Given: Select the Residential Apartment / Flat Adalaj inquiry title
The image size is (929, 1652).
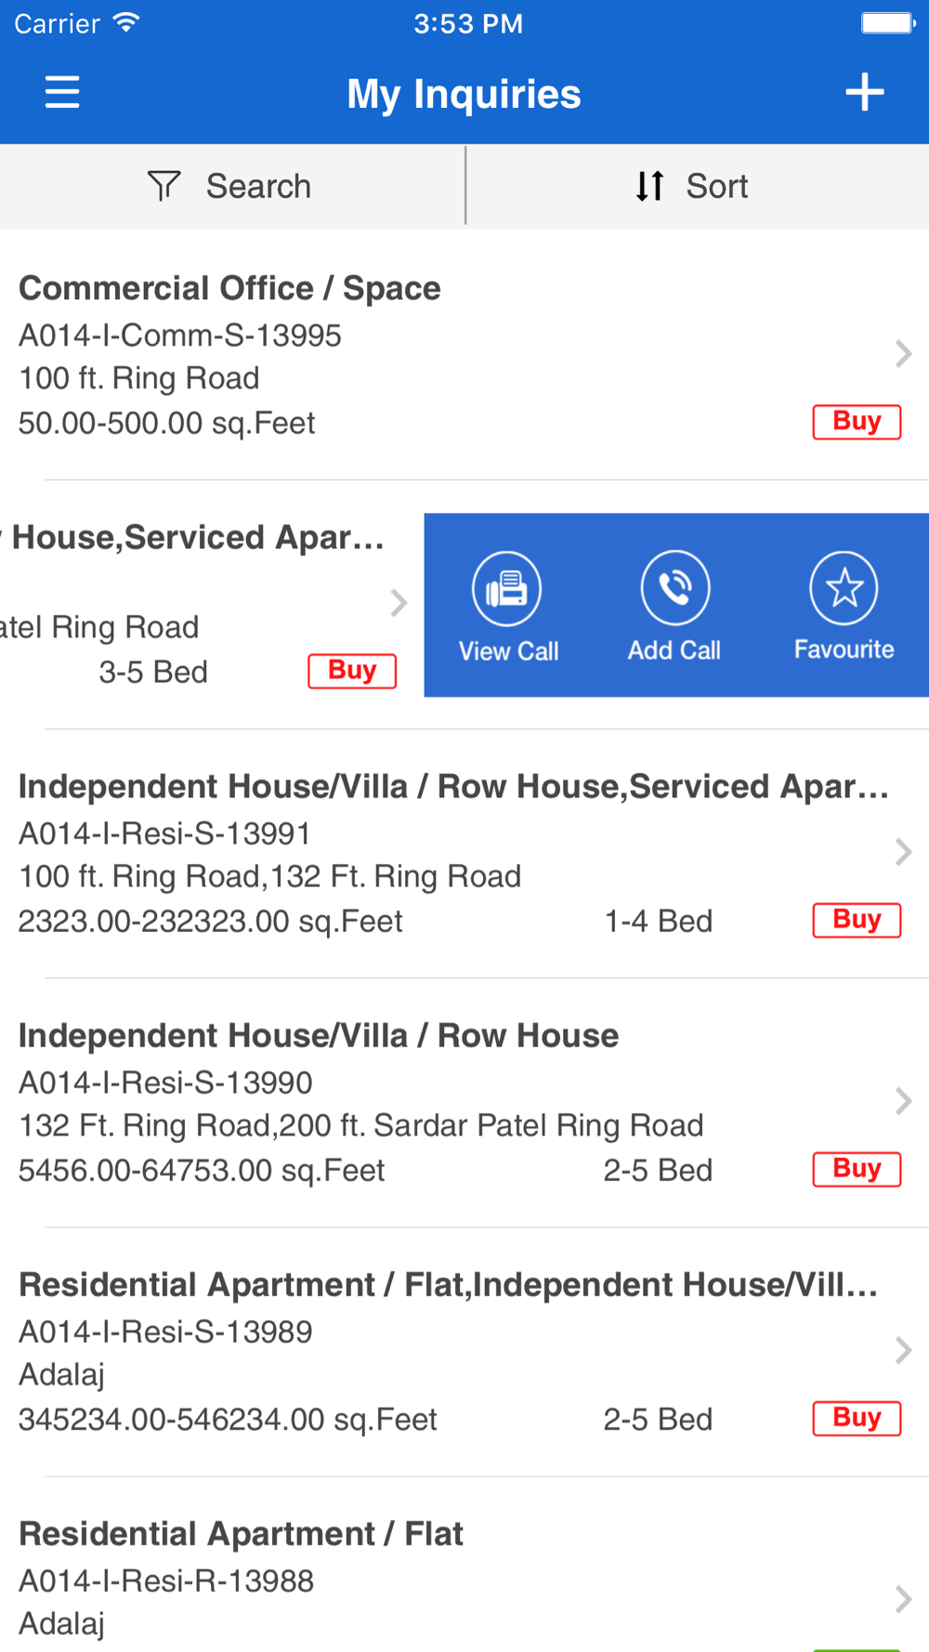Looking at the screenshot, I should click(242, 1534).
